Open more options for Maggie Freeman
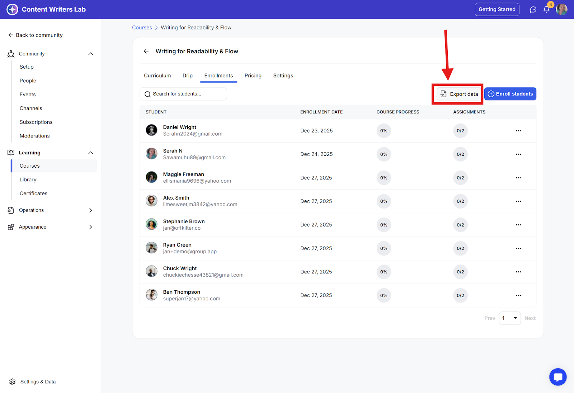The width and height of the screenshot is (574, 393). [x=519, y=178]
